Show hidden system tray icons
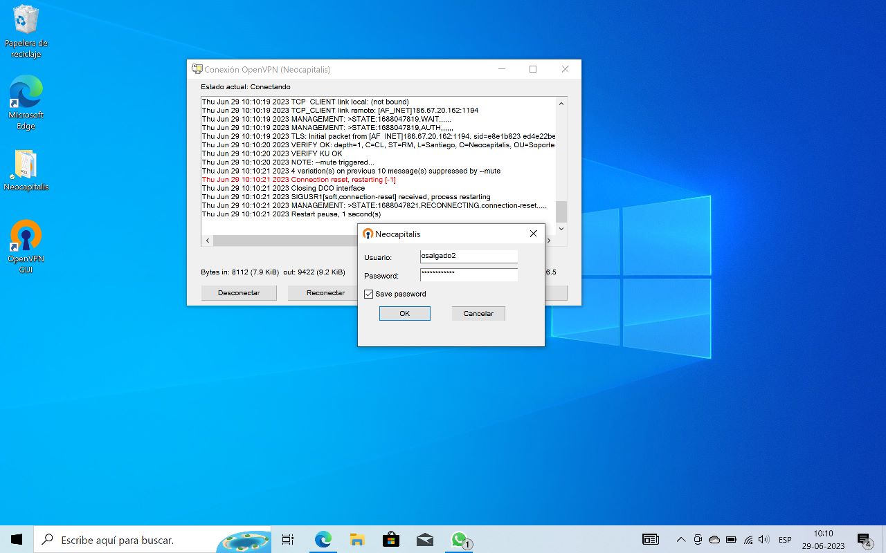Image resolution: width=886 pixels, height=553 pixels. click(x=681, y=539)
